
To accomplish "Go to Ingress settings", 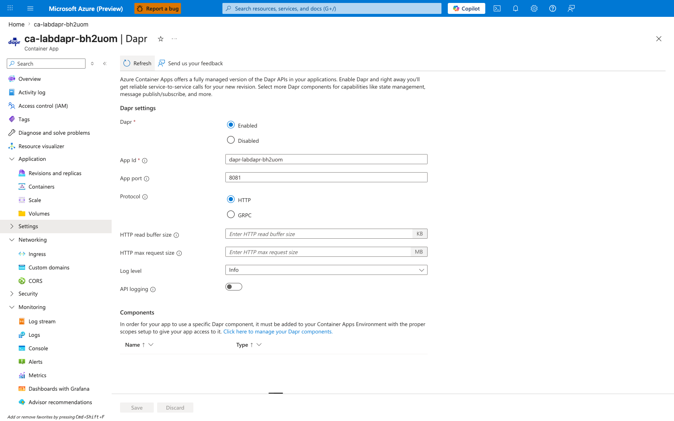I will pyautogui.click(x=37, y=254).
